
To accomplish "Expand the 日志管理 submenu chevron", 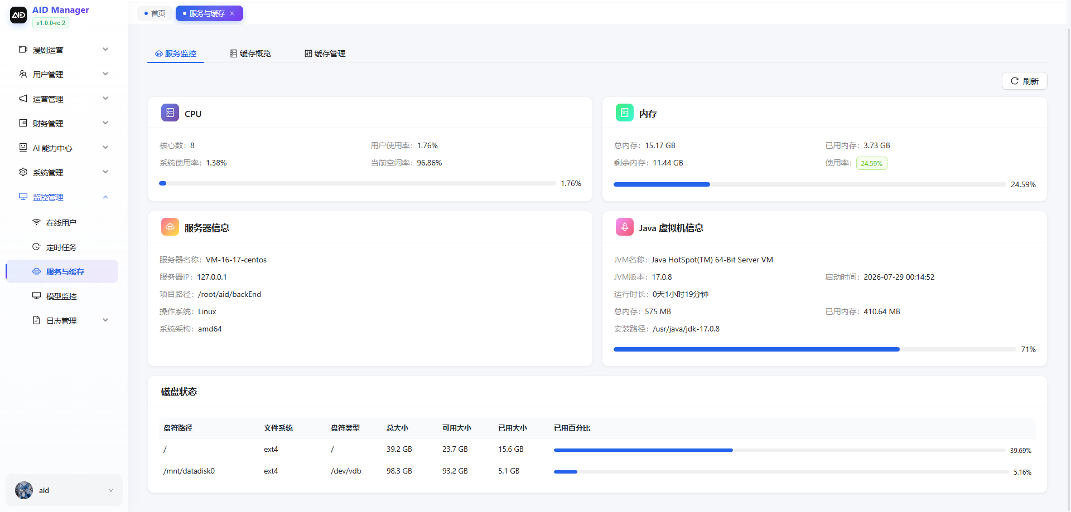I will [105, 320].
